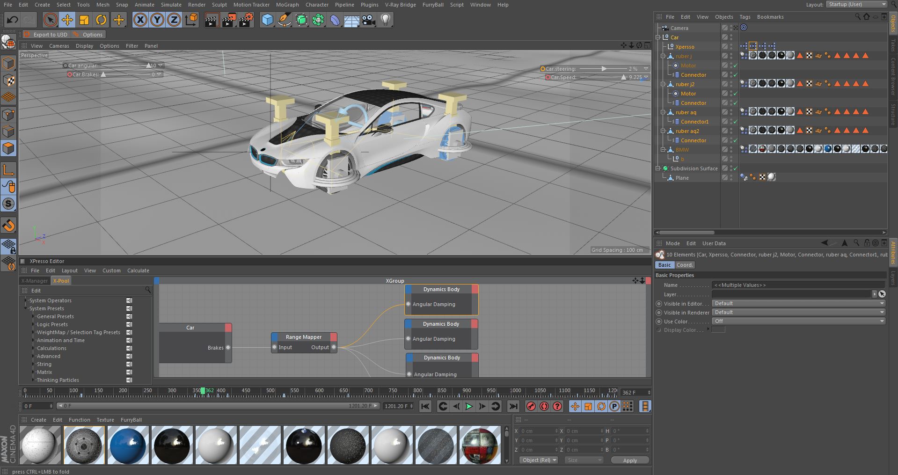Collapse System Presets tree node
This screenshot has height=475, width=898.
pos(26,308)
